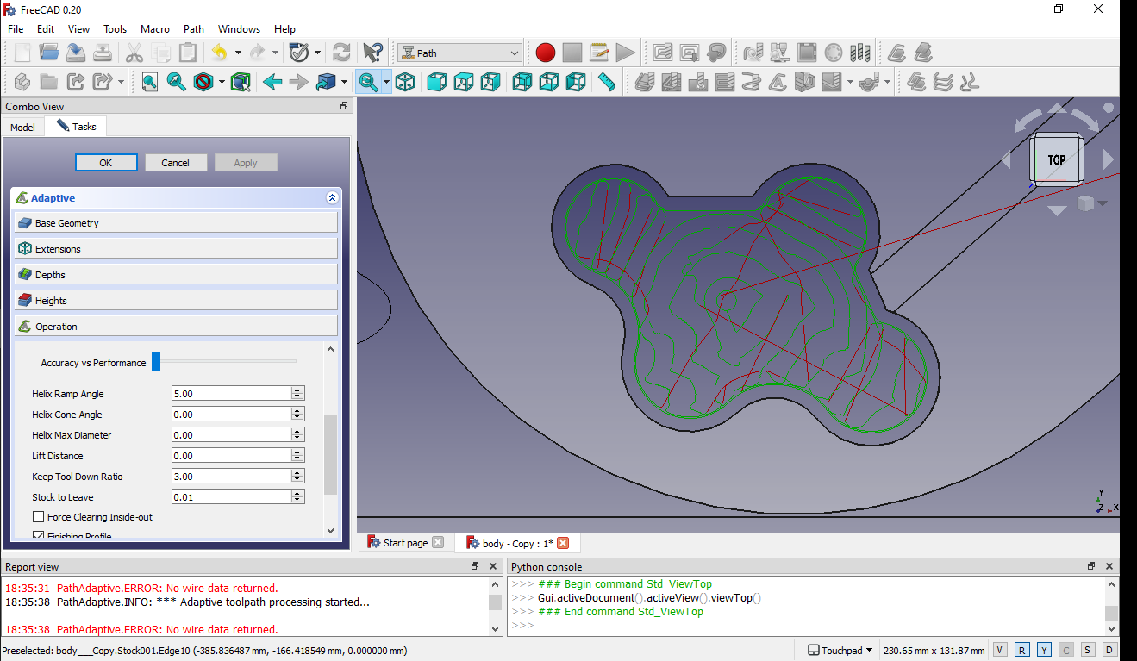The width and height of the screenshot is (1137, 661).
Task: Select the Execute macro icon
Action: click(x=625, y=52)
